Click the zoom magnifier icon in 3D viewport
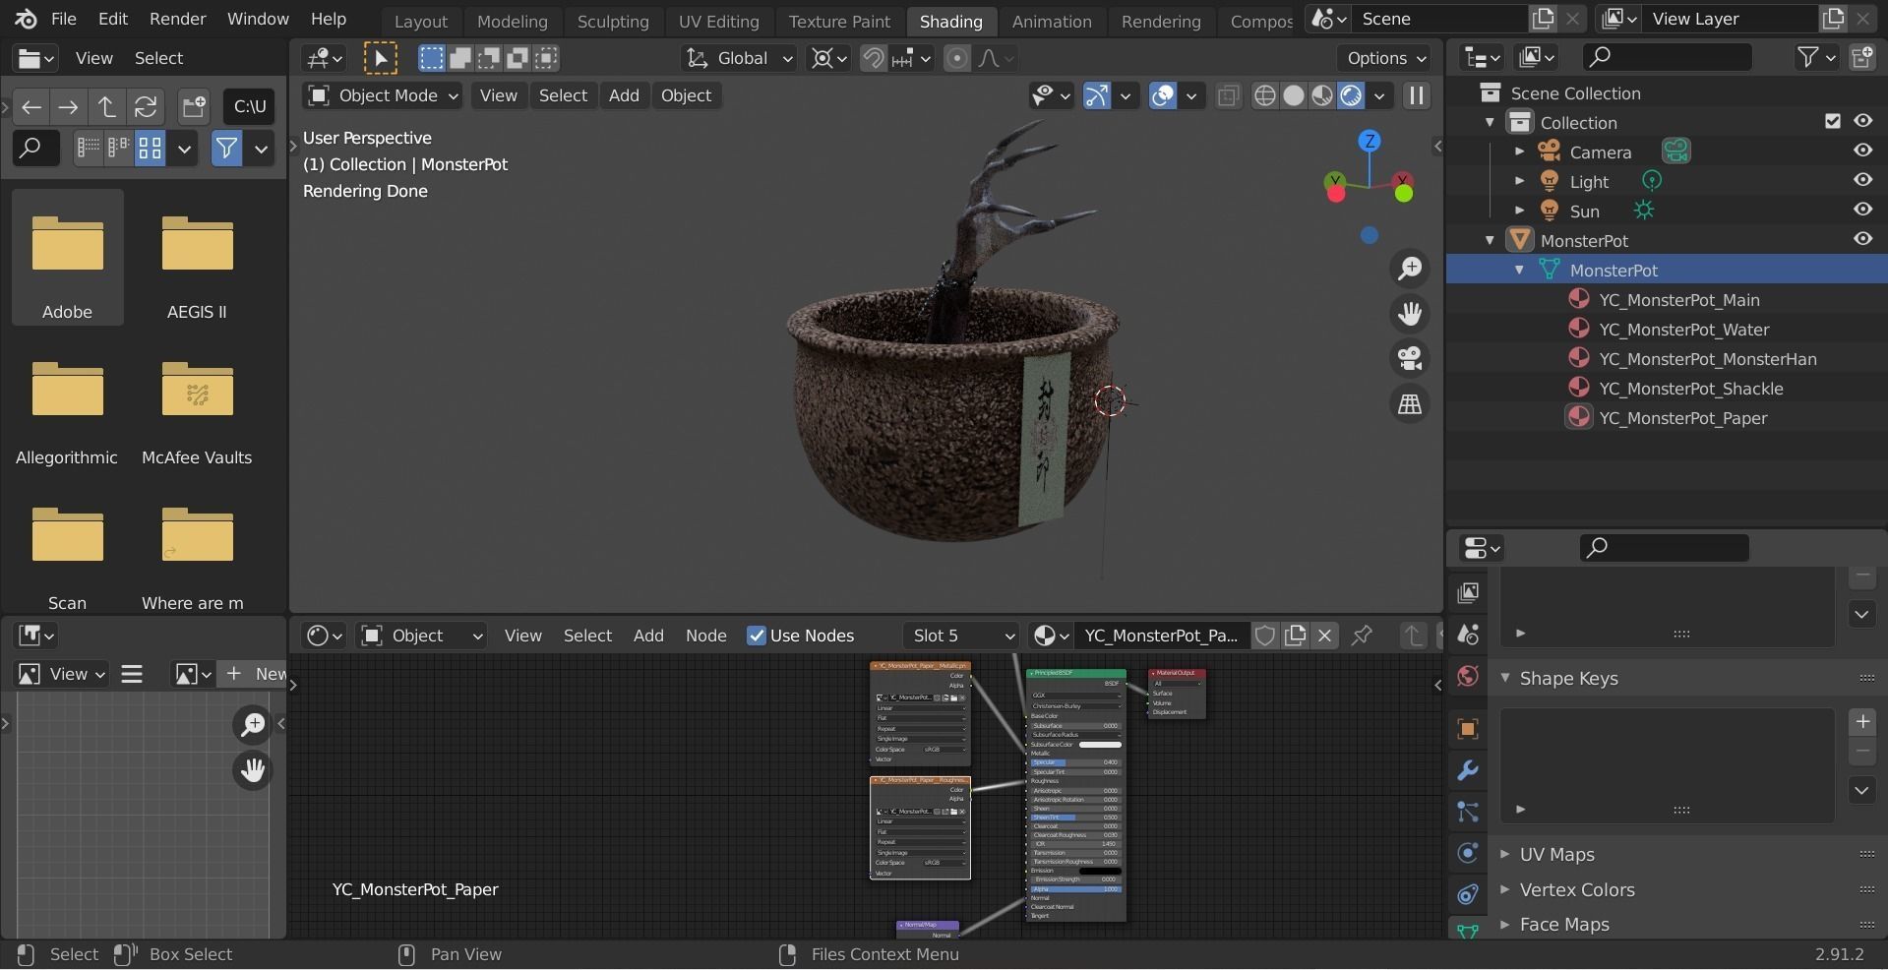This screenshot has width=1888, height=970. tap(1410, 269)
